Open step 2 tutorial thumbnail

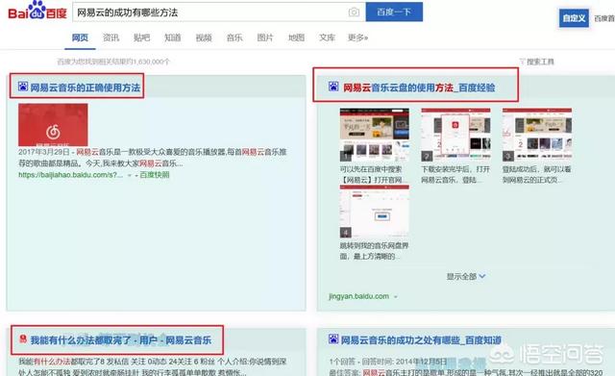pyautogui.click(x=455, y=135)
